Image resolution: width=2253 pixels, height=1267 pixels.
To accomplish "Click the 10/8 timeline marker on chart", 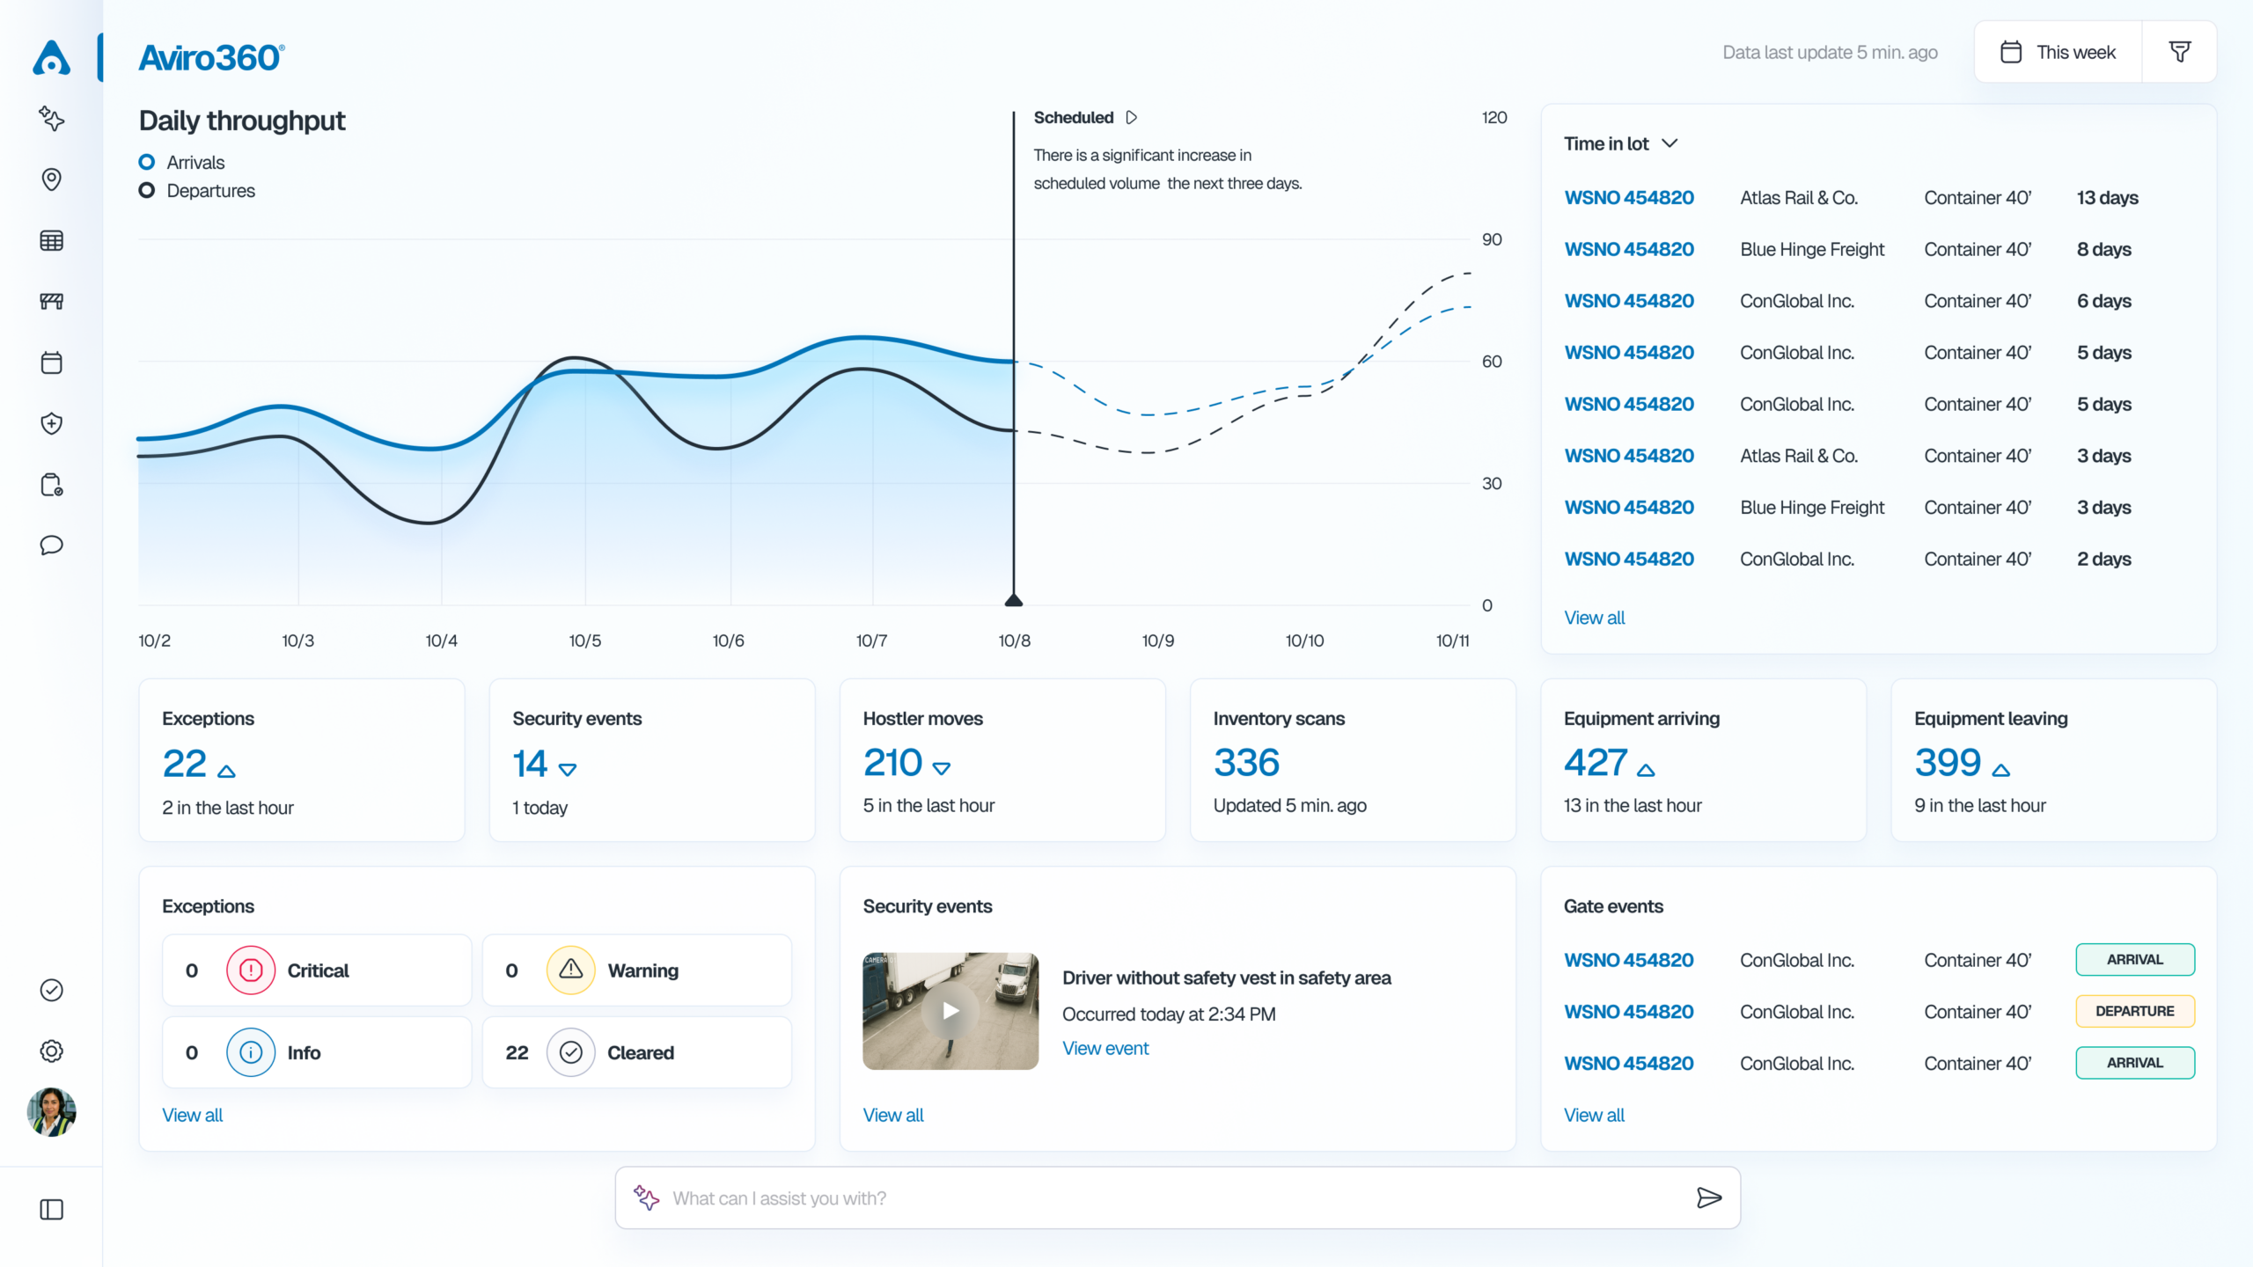I will click(1014, 601).
